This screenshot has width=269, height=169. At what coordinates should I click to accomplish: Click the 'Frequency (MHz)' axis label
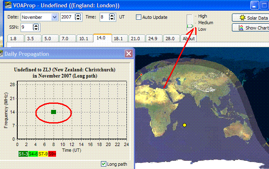[6, 110]
